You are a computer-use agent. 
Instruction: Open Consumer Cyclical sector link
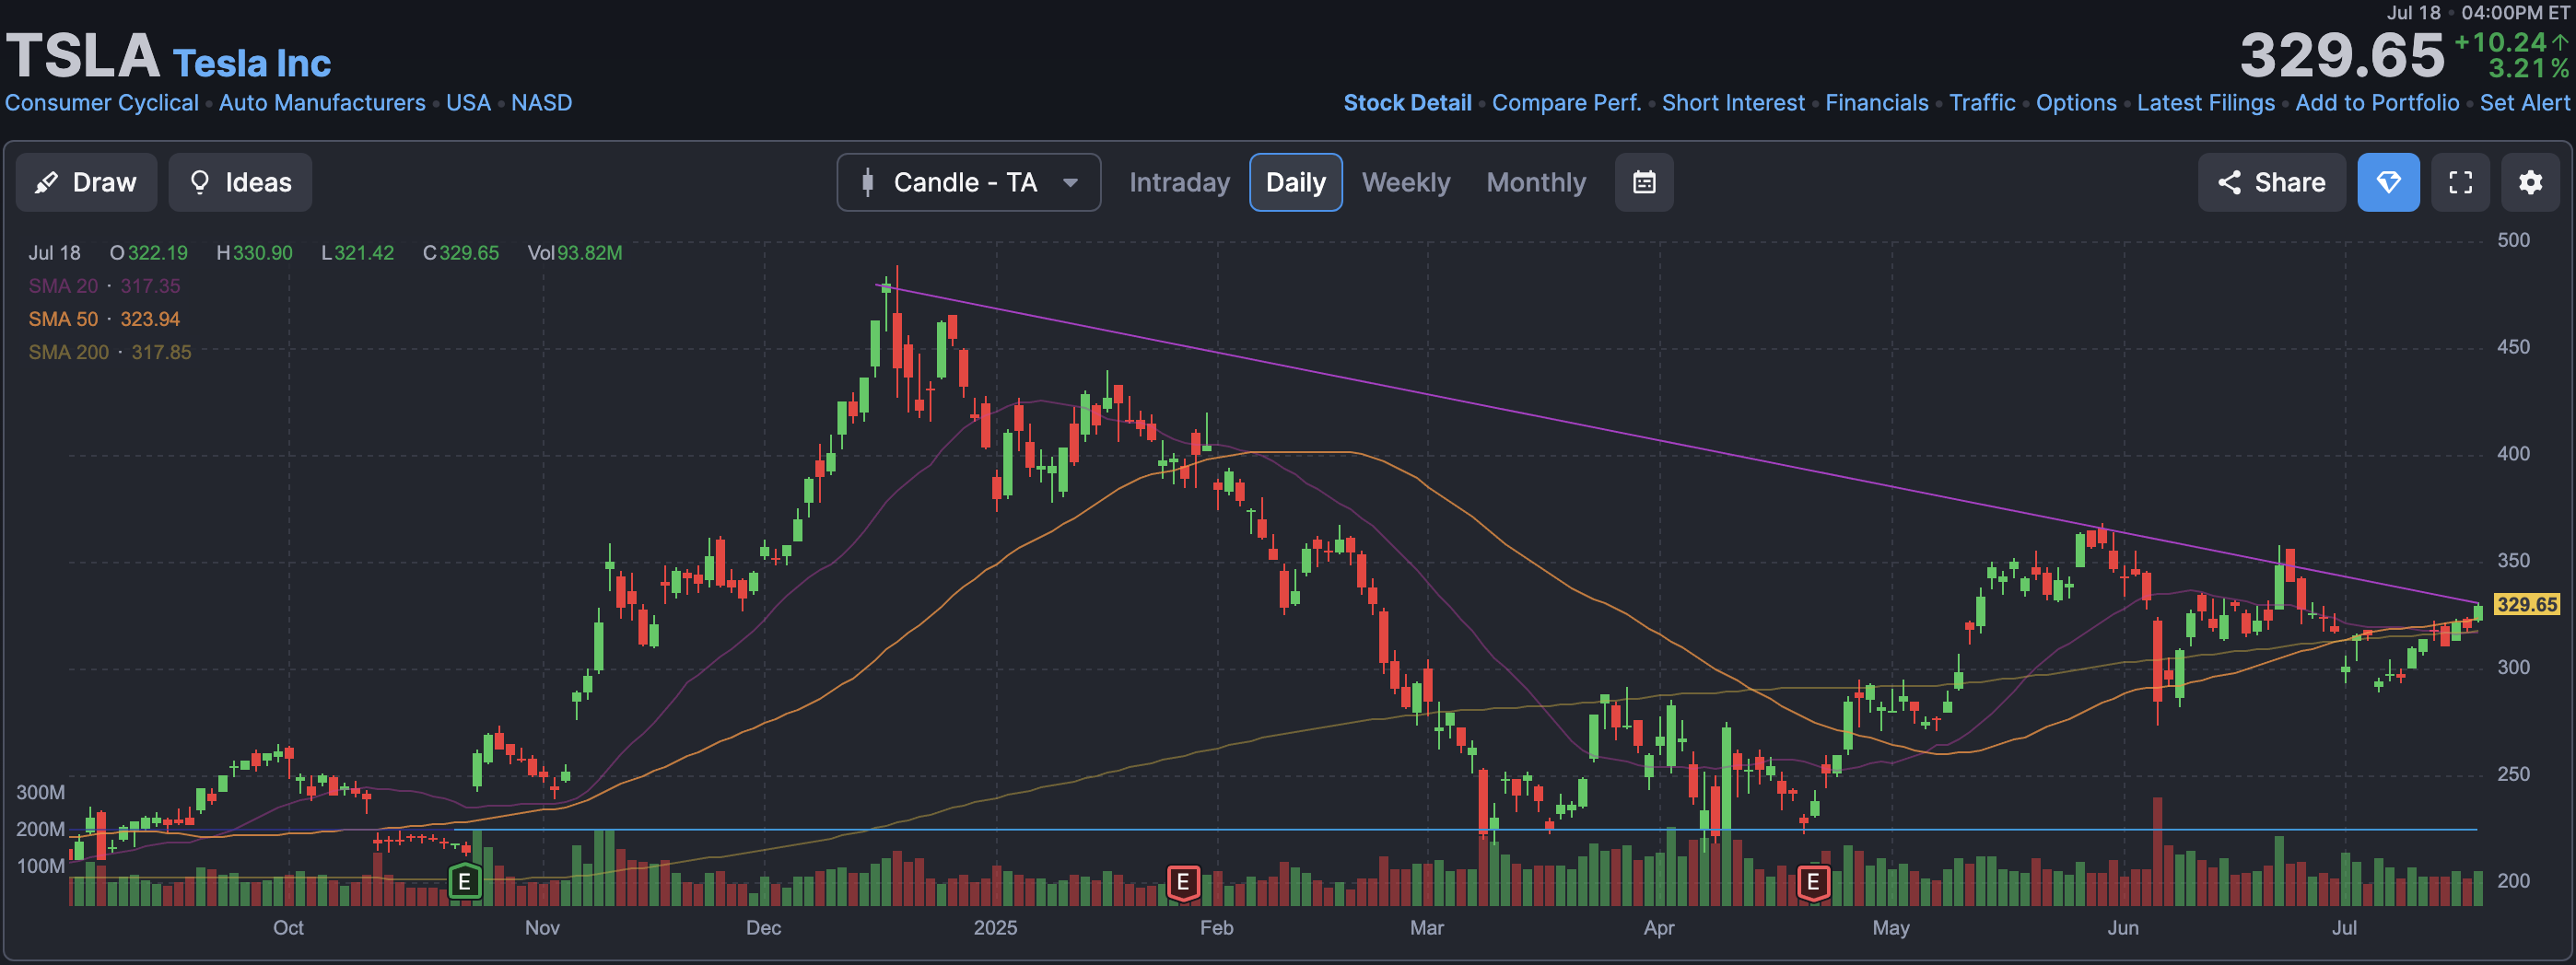102,103
